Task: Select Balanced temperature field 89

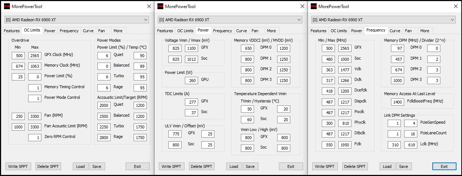Action: click(x=140, y=66)
